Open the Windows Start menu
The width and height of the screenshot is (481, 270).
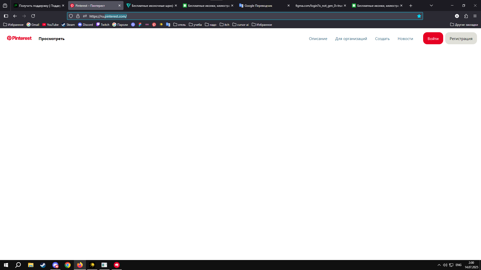(x=6, y=265)
